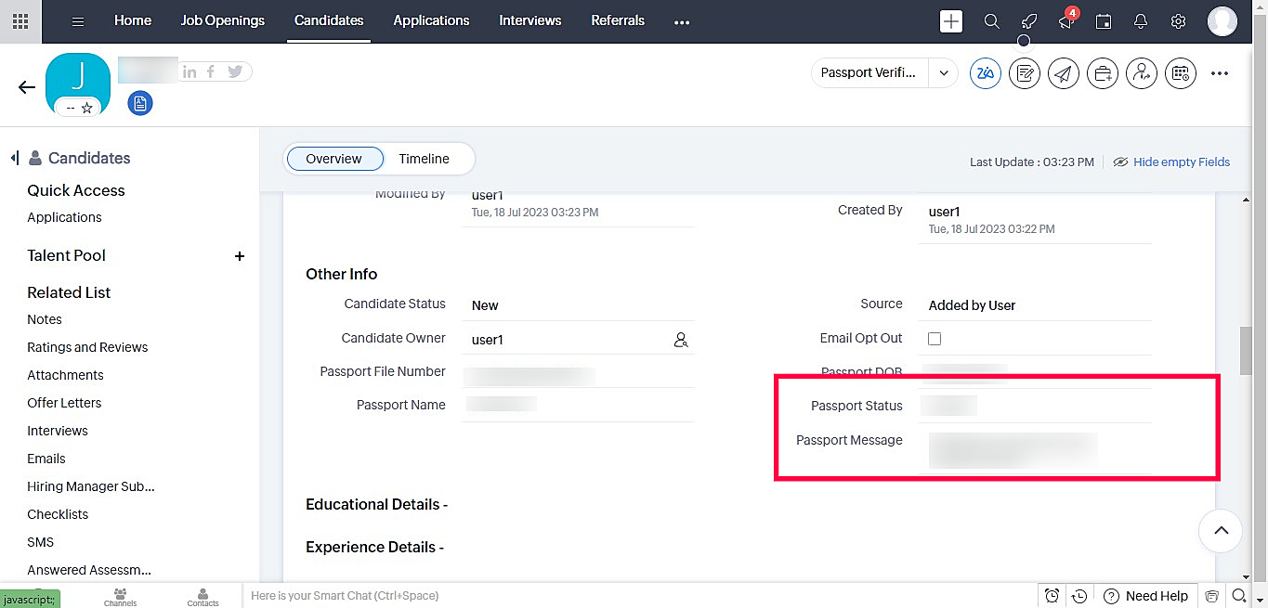Change candidate owner lookup icon

click(x=681, y=340)
